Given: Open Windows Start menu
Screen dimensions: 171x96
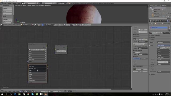Looking at the screenshot, I should pyautogui.click(x=2, y=94).
